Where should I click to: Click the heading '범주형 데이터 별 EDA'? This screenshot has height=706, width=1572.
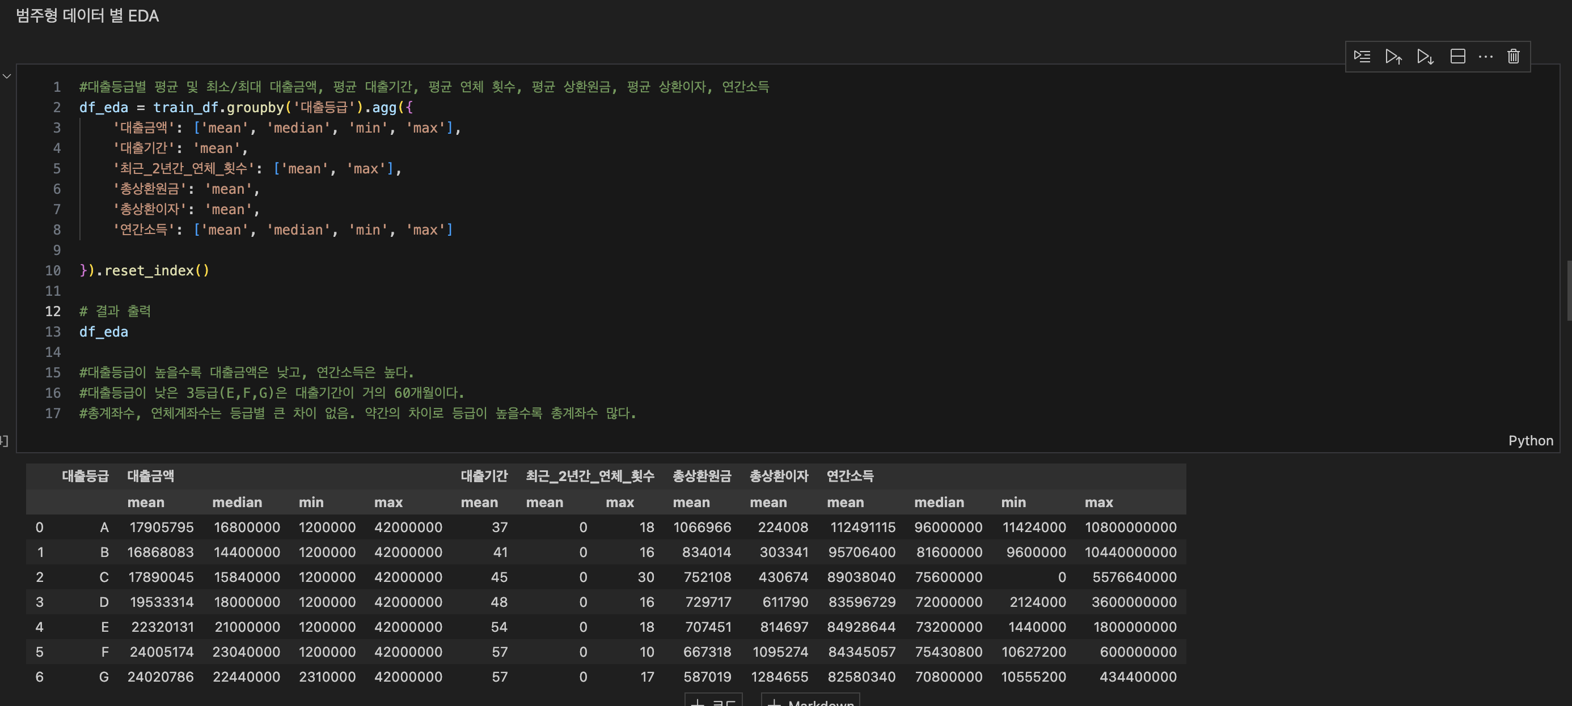tap(87, 16)
